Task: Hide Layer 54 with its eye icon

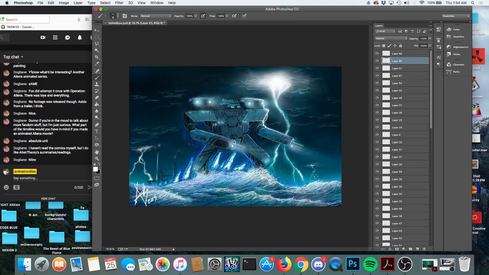Action: [x=377, y=83]
